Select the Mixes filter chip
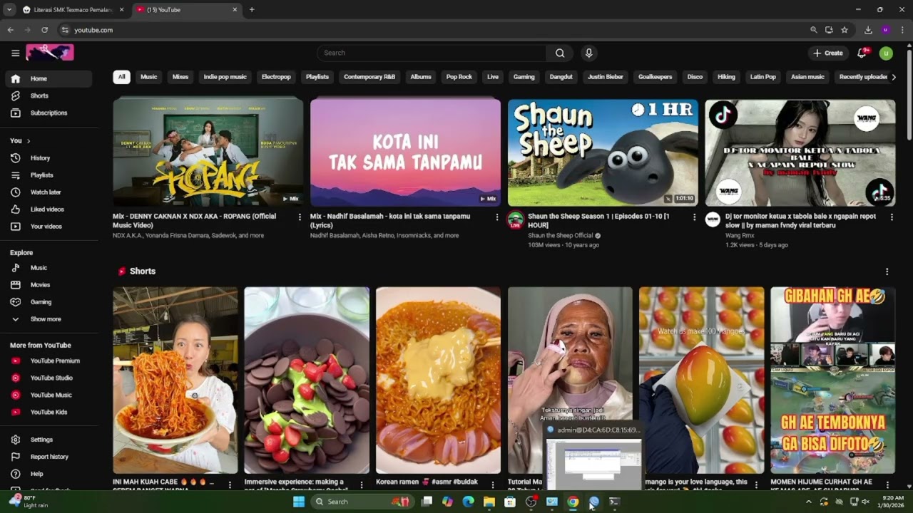The width and height of the screenshot is (913, 513). point(180,77)
